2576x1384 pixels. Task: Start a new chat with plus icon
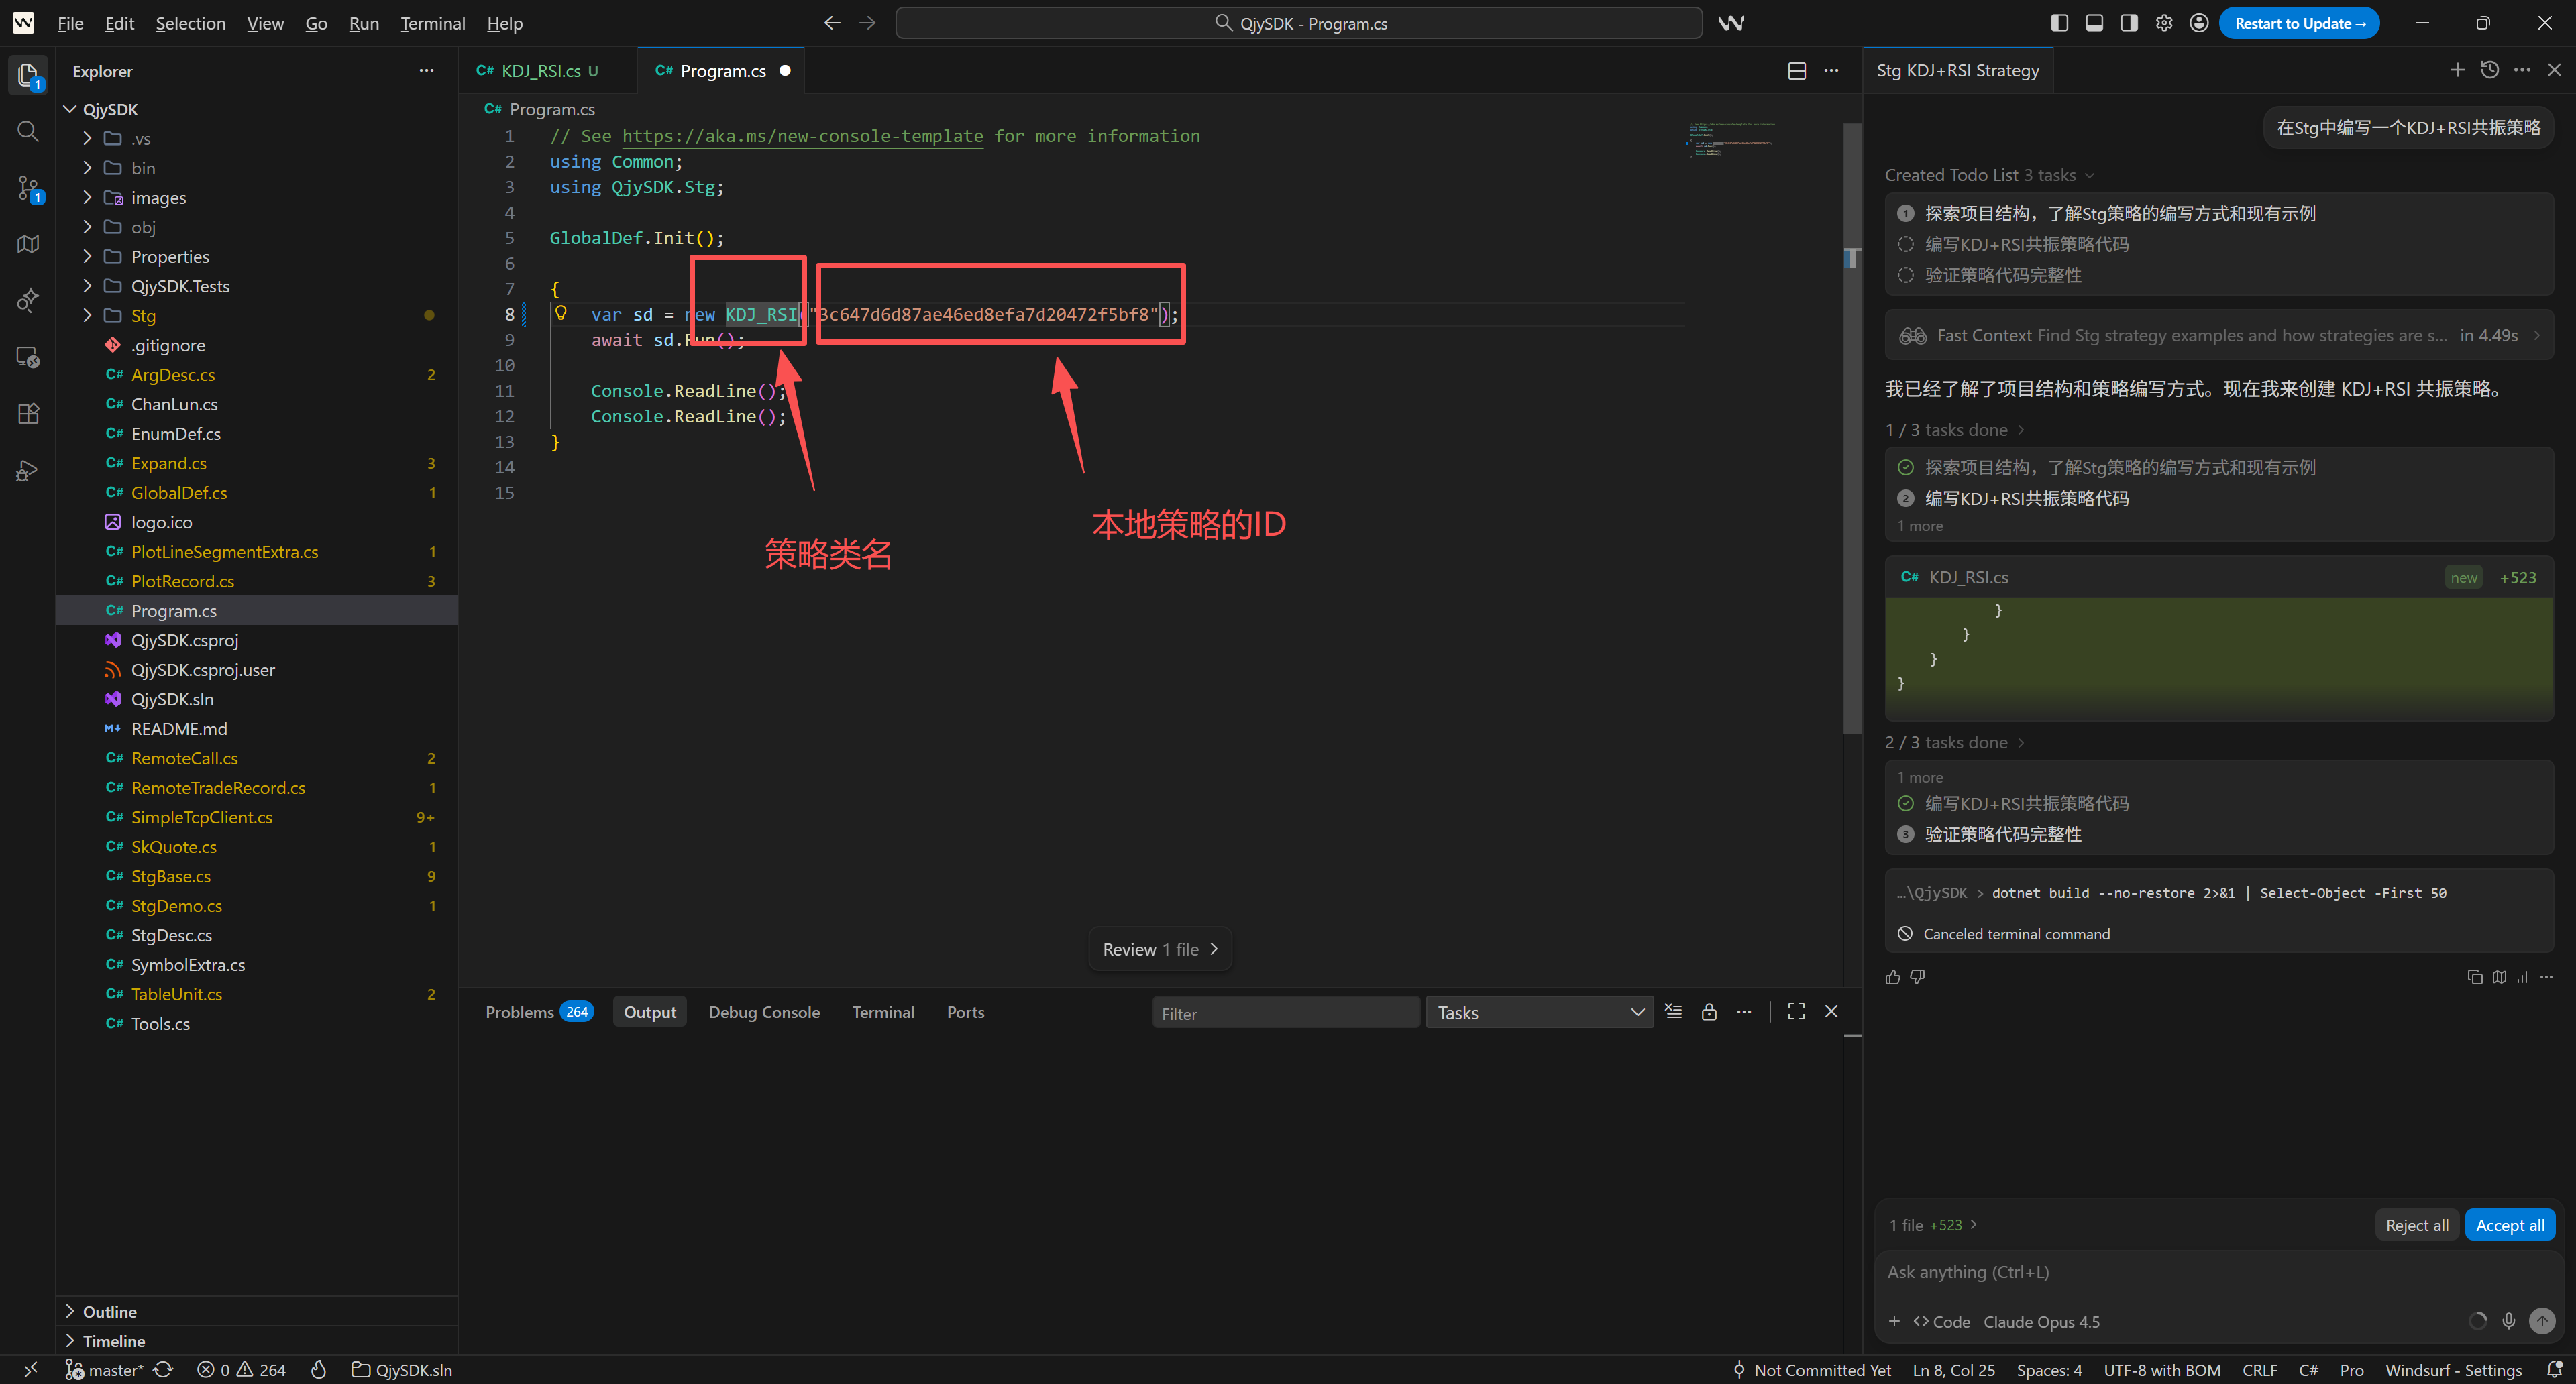[2457, 70]
